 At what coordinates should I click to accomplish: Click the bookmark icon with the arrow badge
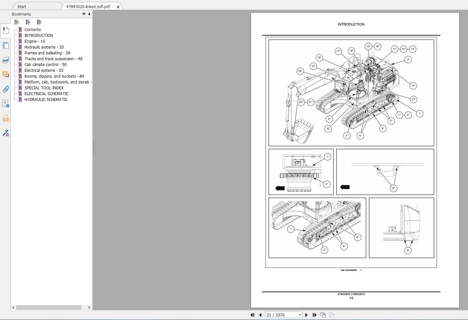click(x=39, y=22)
